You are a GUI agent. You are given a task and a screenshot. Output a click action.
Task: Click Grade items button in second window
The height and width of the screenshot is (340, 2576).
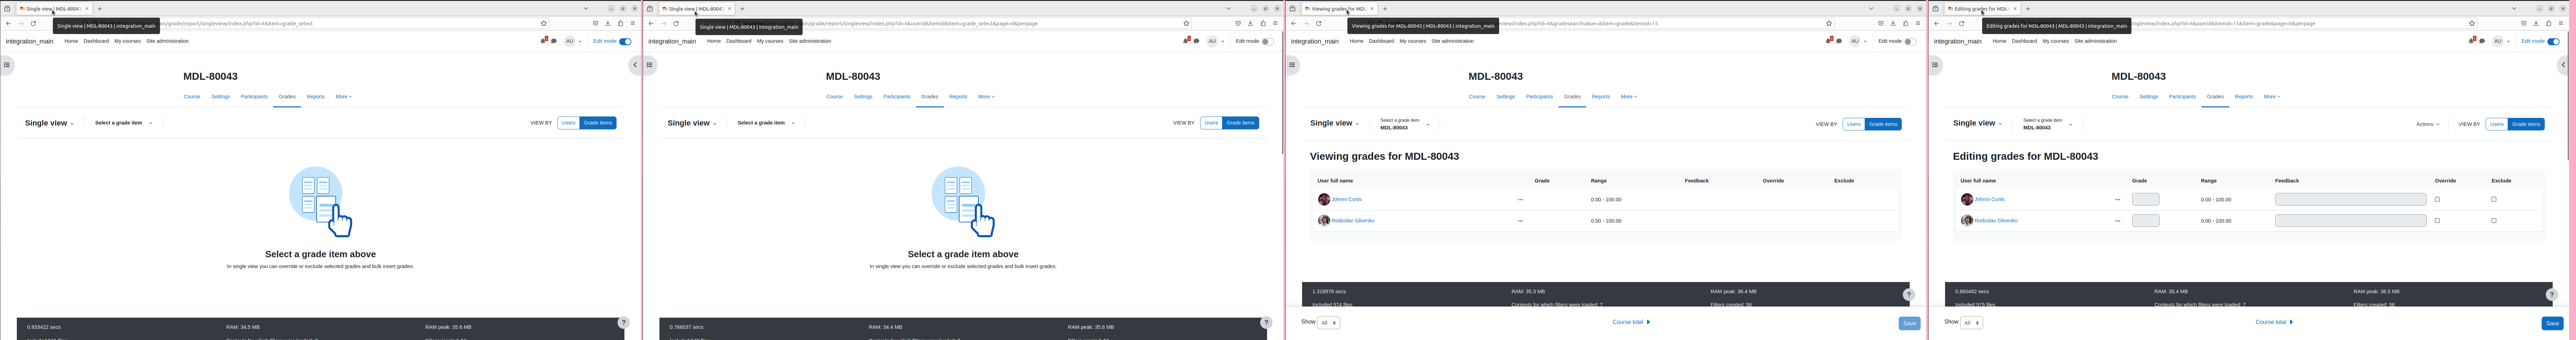coord(1240,123)
